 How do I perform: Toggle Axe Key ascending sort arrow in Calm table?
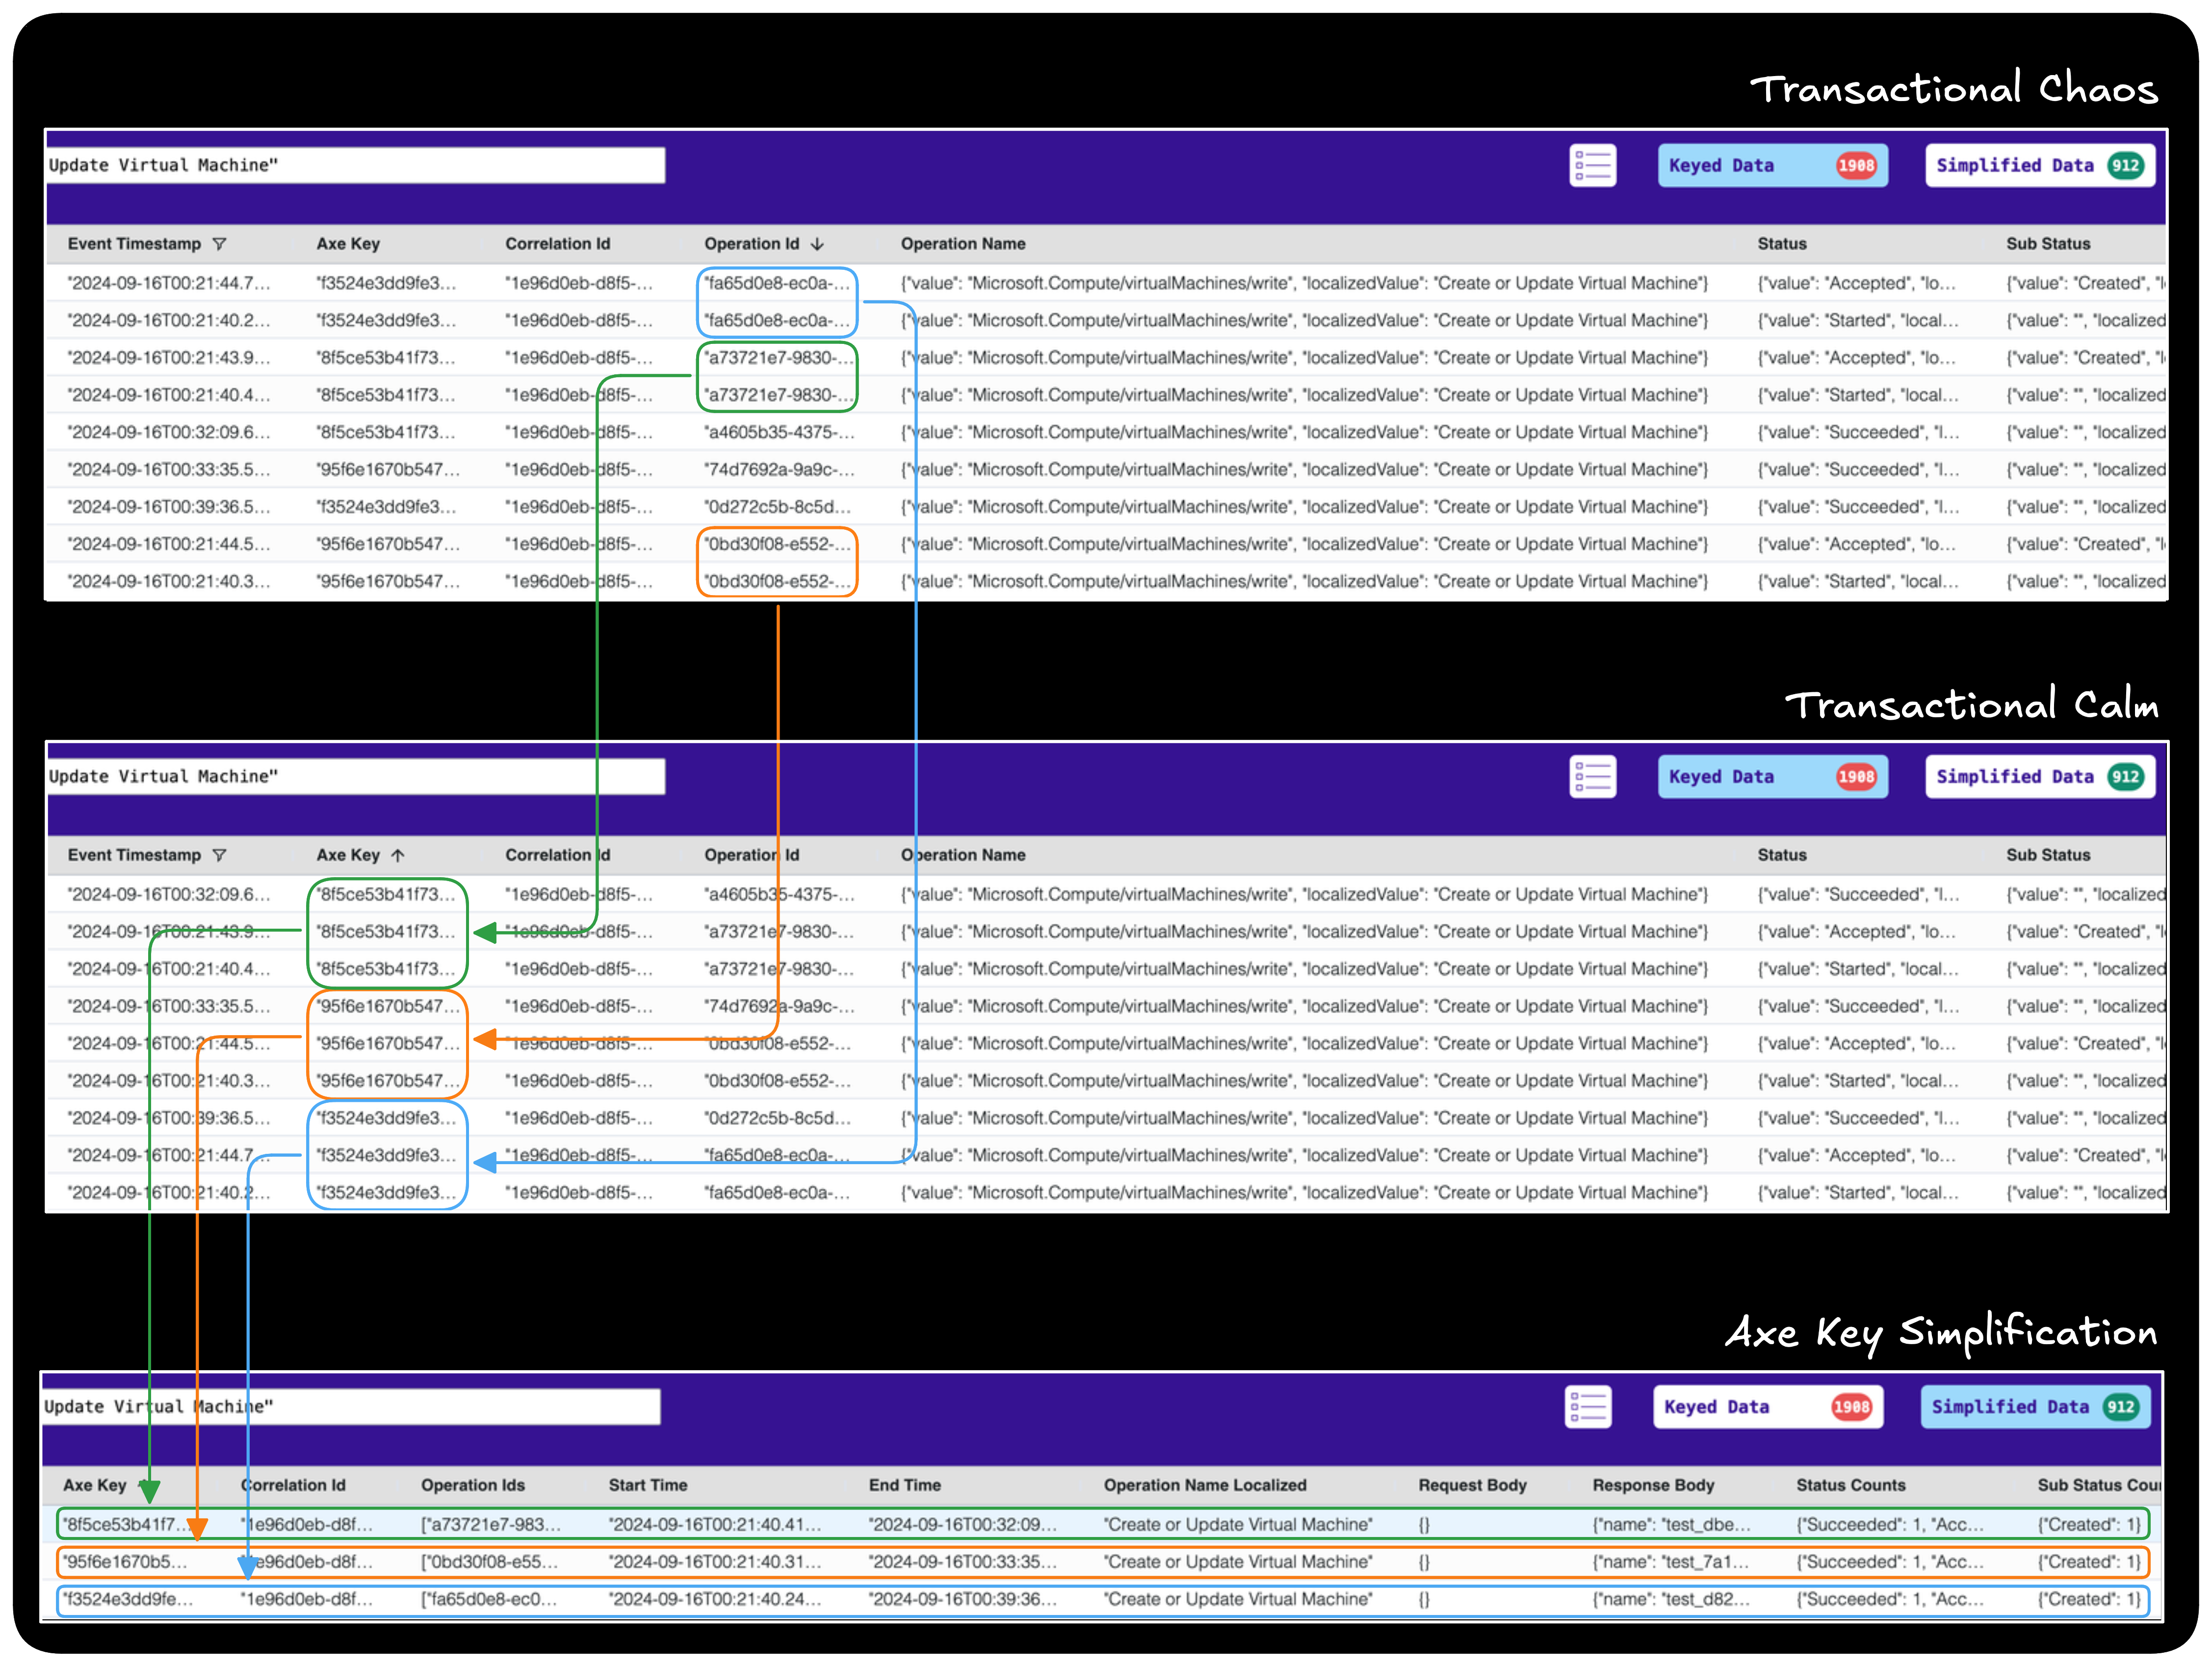coord(398,855)
